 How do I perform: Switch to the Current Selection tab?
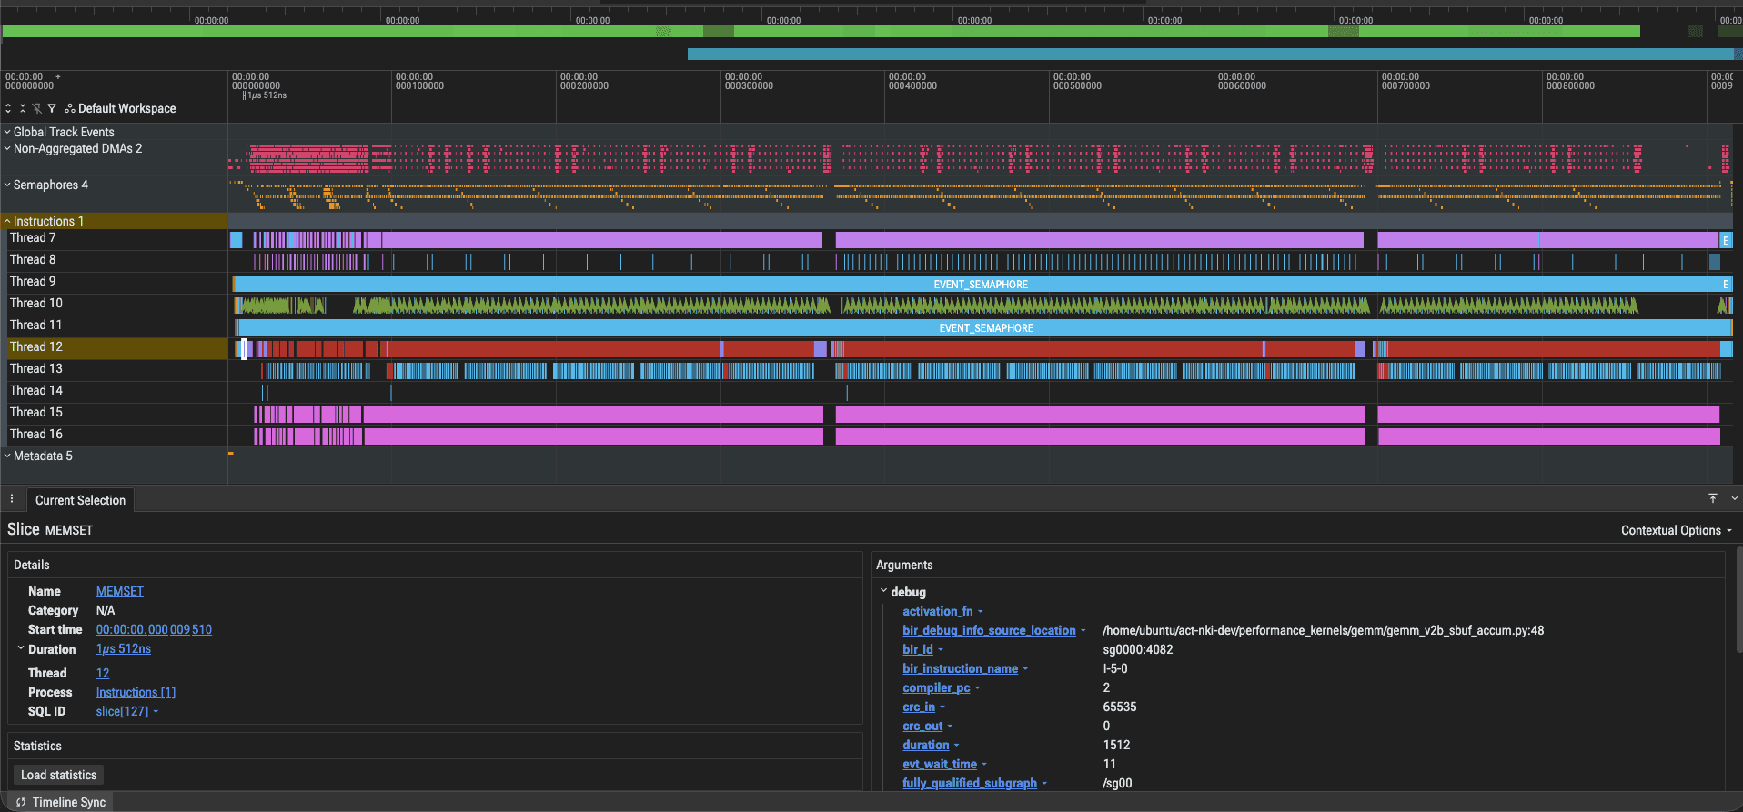click(80, 500)
